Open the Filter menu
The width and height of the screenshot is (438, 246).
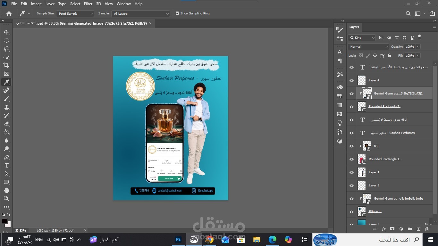(x=88, y=4)
